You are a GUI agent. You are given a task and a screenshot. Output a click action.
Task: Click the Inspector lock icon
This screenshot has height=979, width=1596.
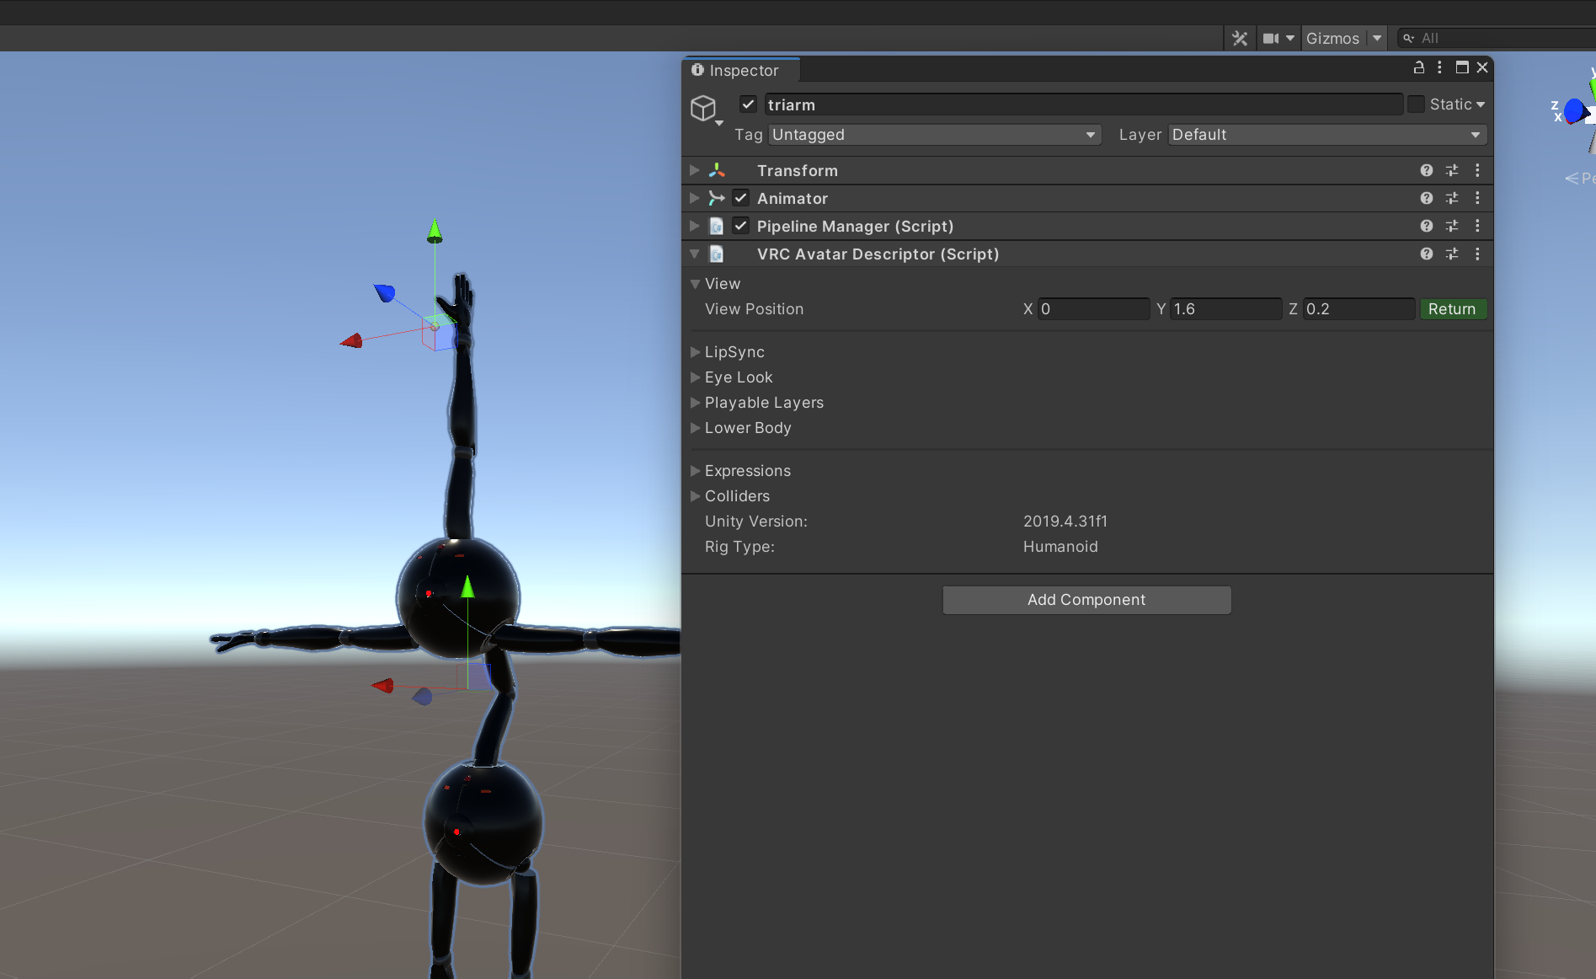coord(1418,68)
